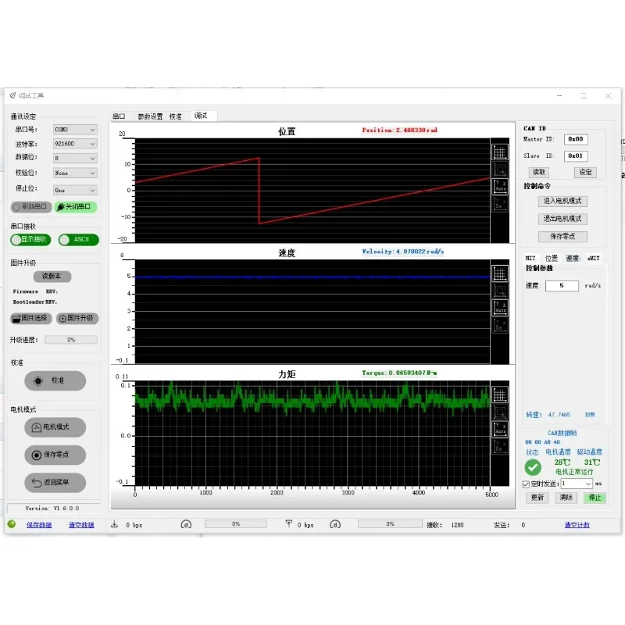Image resolution: width=625 pixels, height=625 pixels.
Task: Click the 固件选择 firmware select button
Action: click(31, 319)
